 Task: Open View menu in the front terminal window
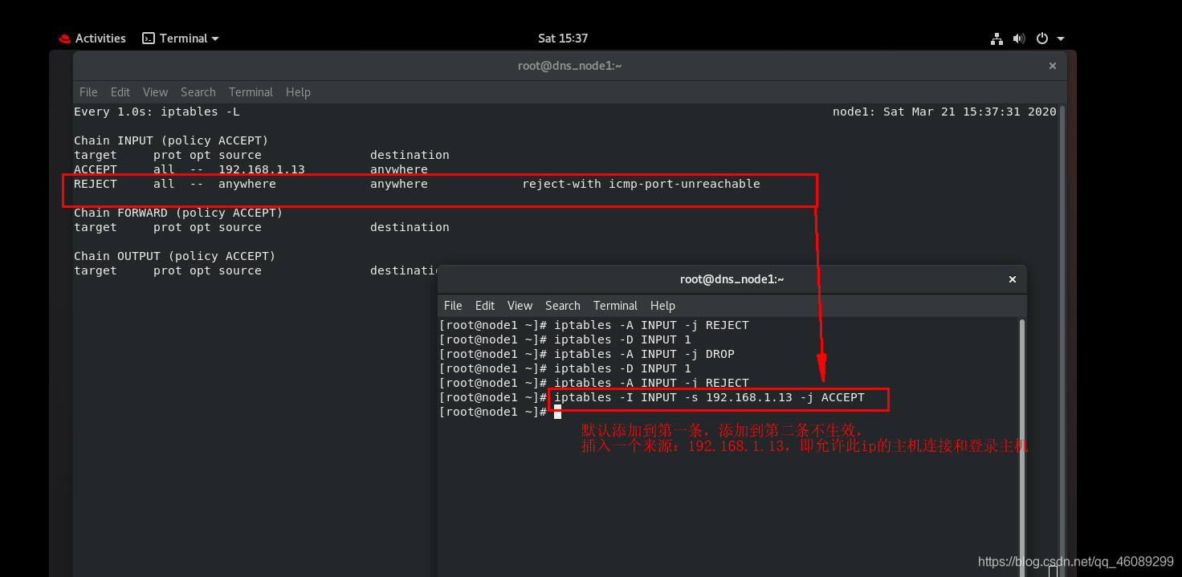point(520,306)
